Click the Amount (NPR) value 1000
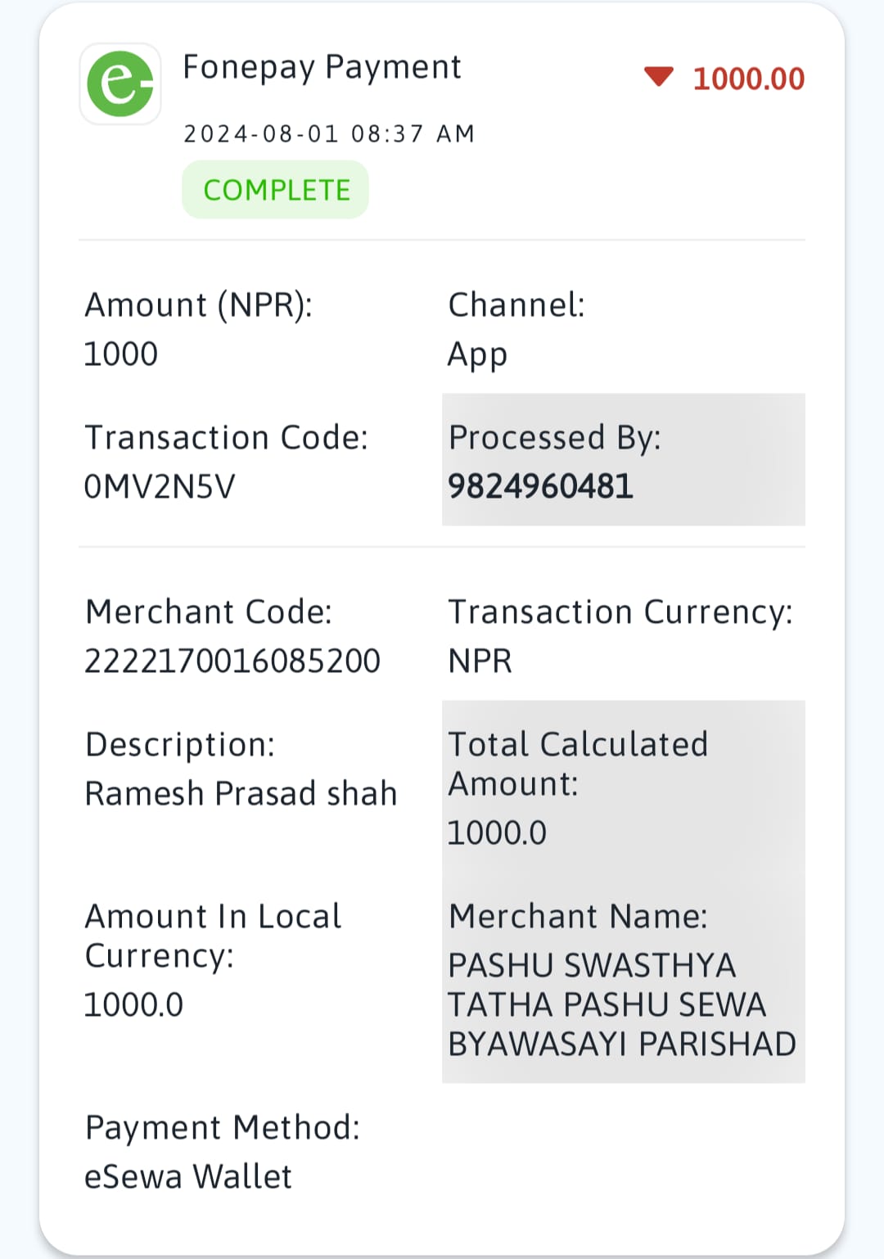 coord(121,354)
